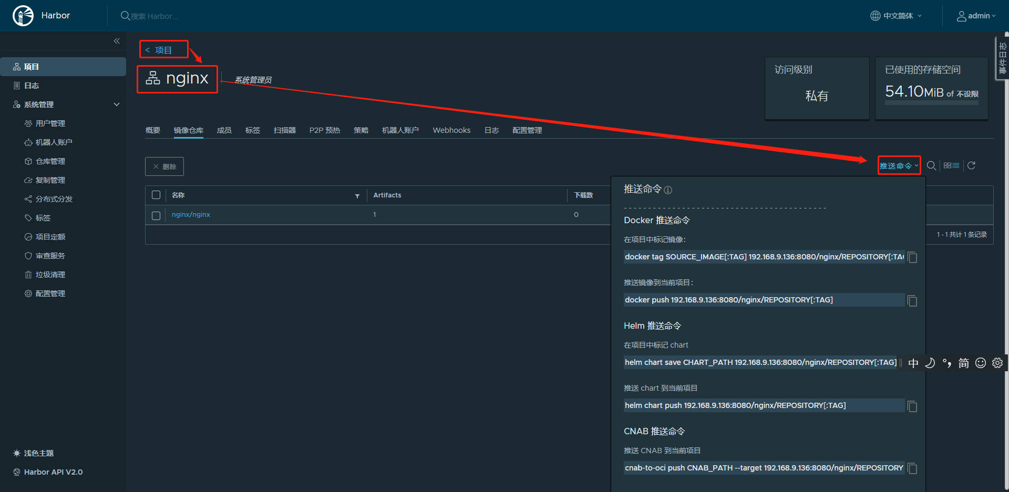Switch list/card view icon

(x=951, y=165)
